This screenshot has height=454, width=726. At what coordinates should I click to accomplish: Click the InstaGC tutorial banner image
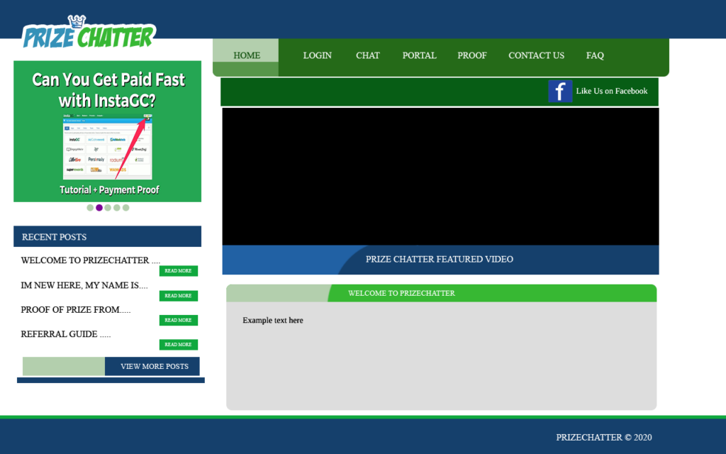(107, 131)
